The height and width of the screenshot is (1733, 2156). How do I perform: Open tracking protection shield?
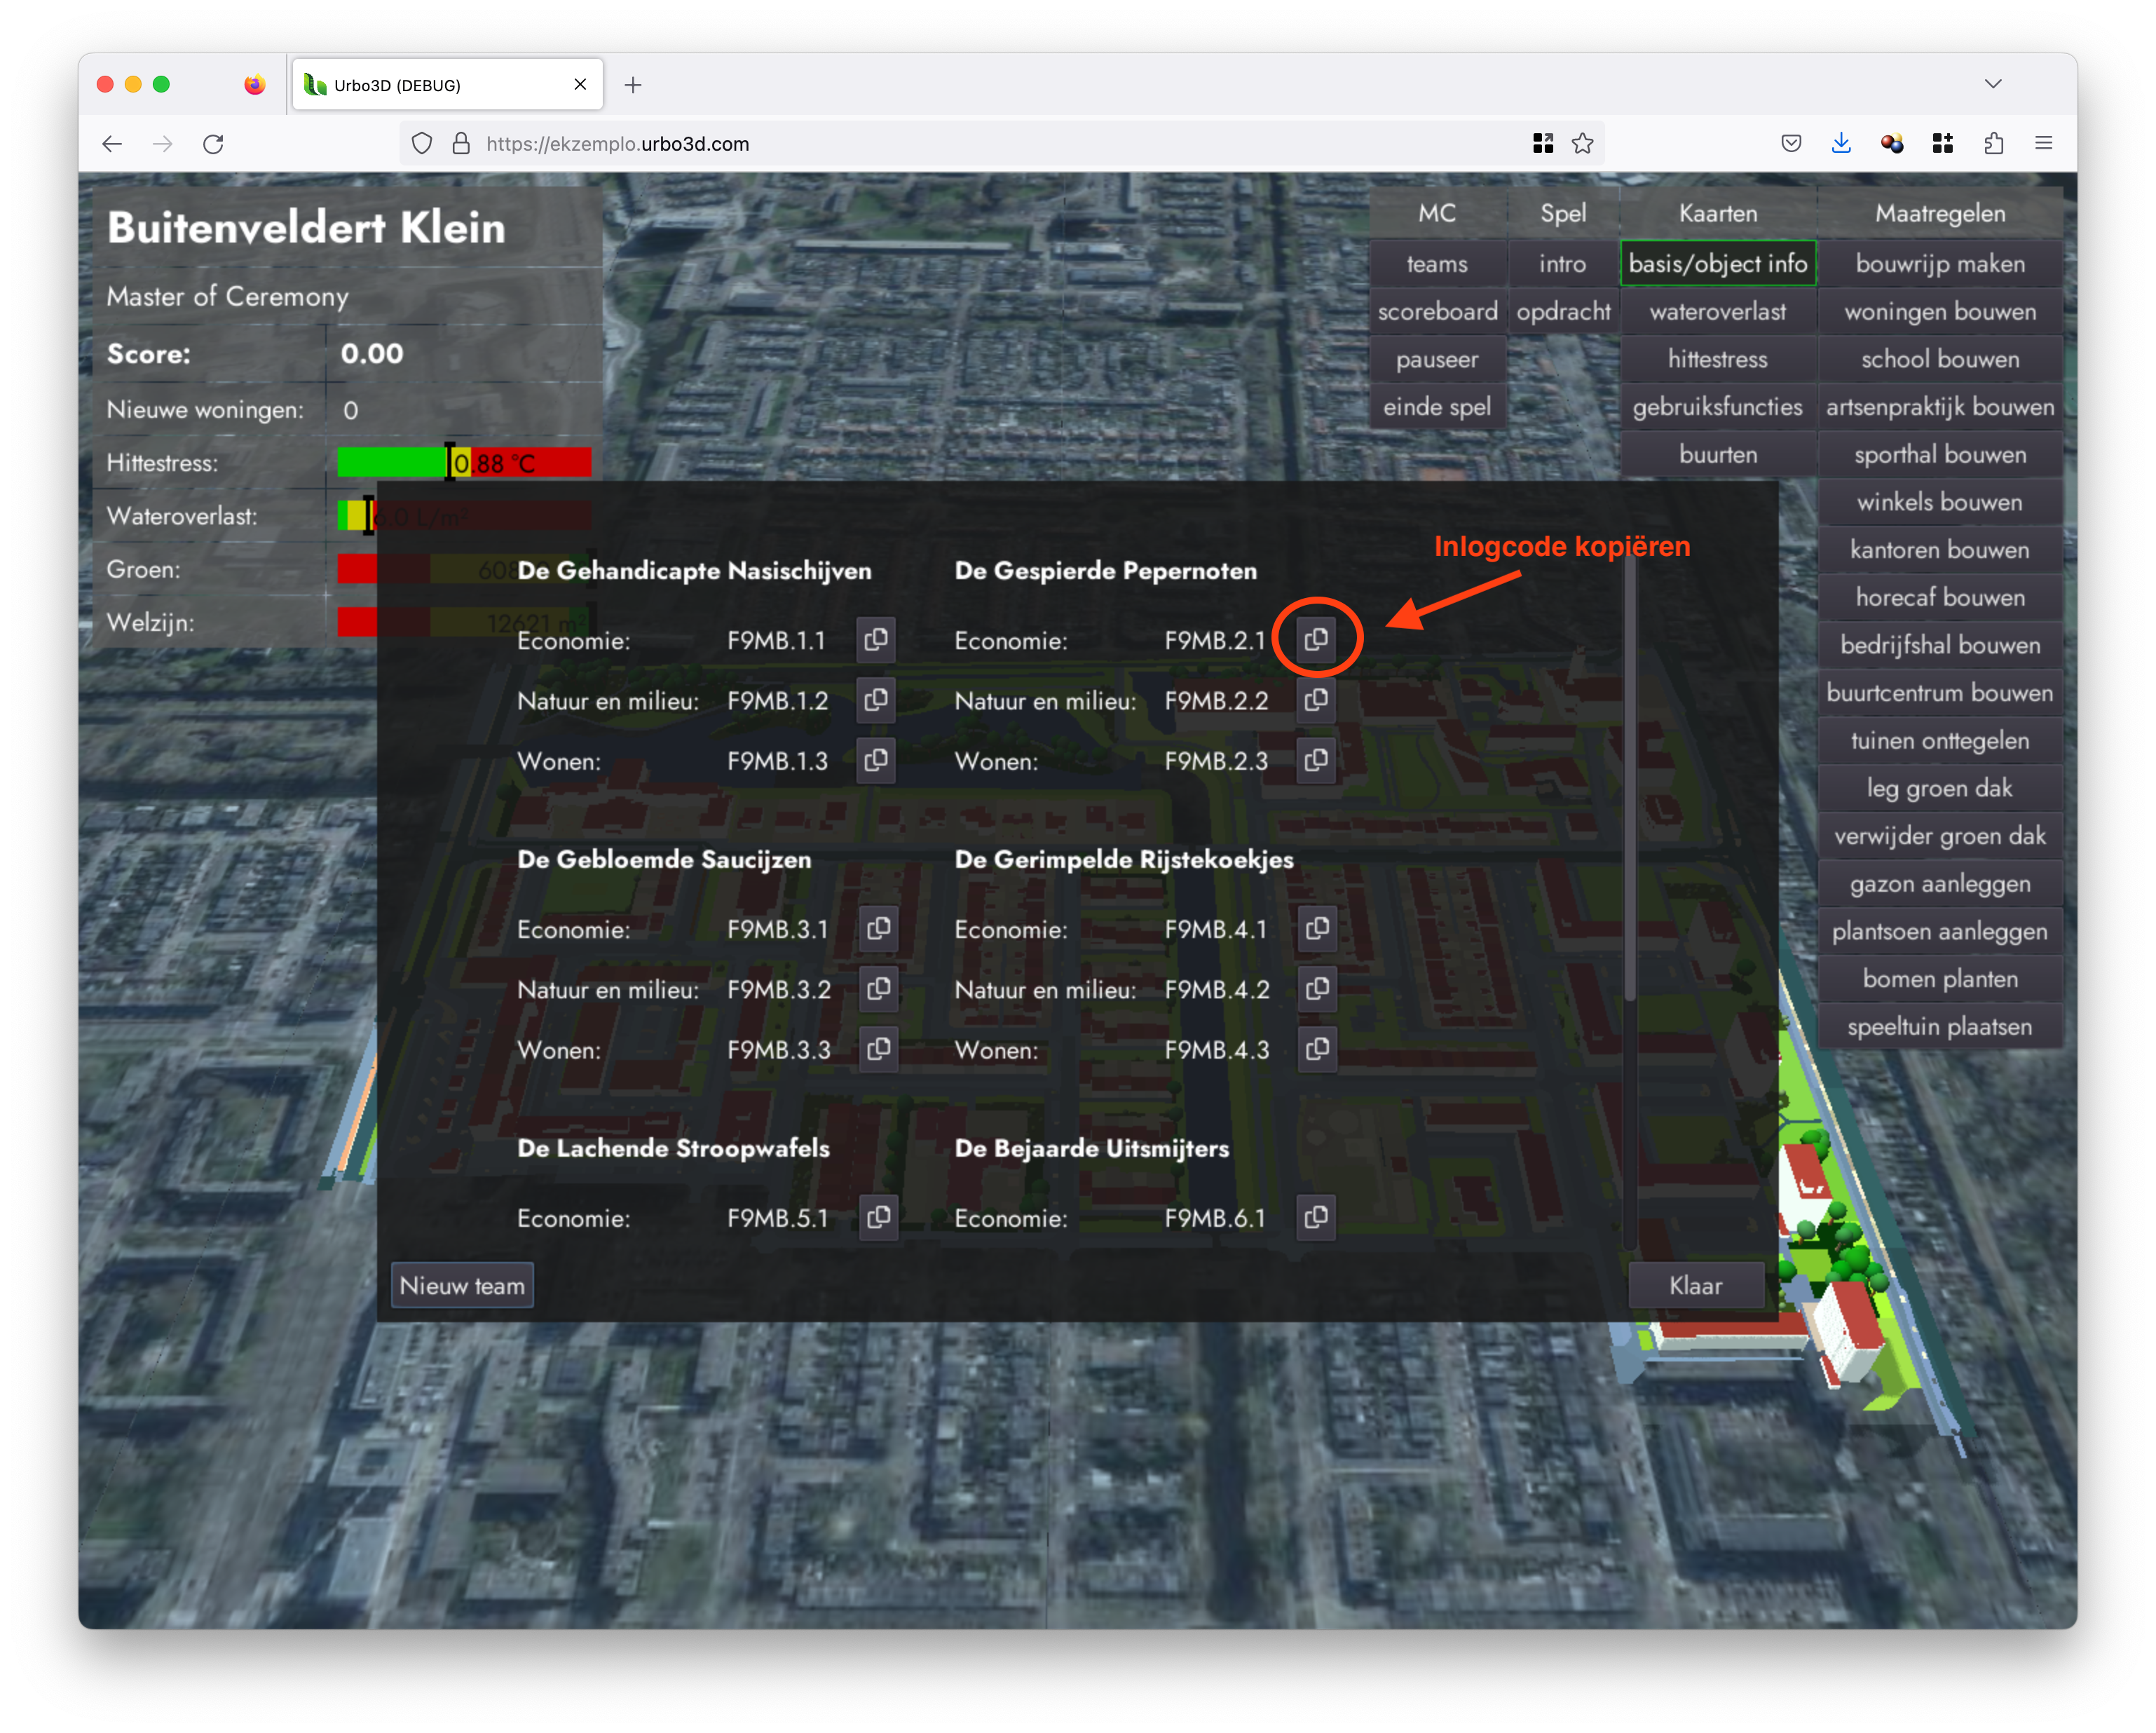point(422,144)
